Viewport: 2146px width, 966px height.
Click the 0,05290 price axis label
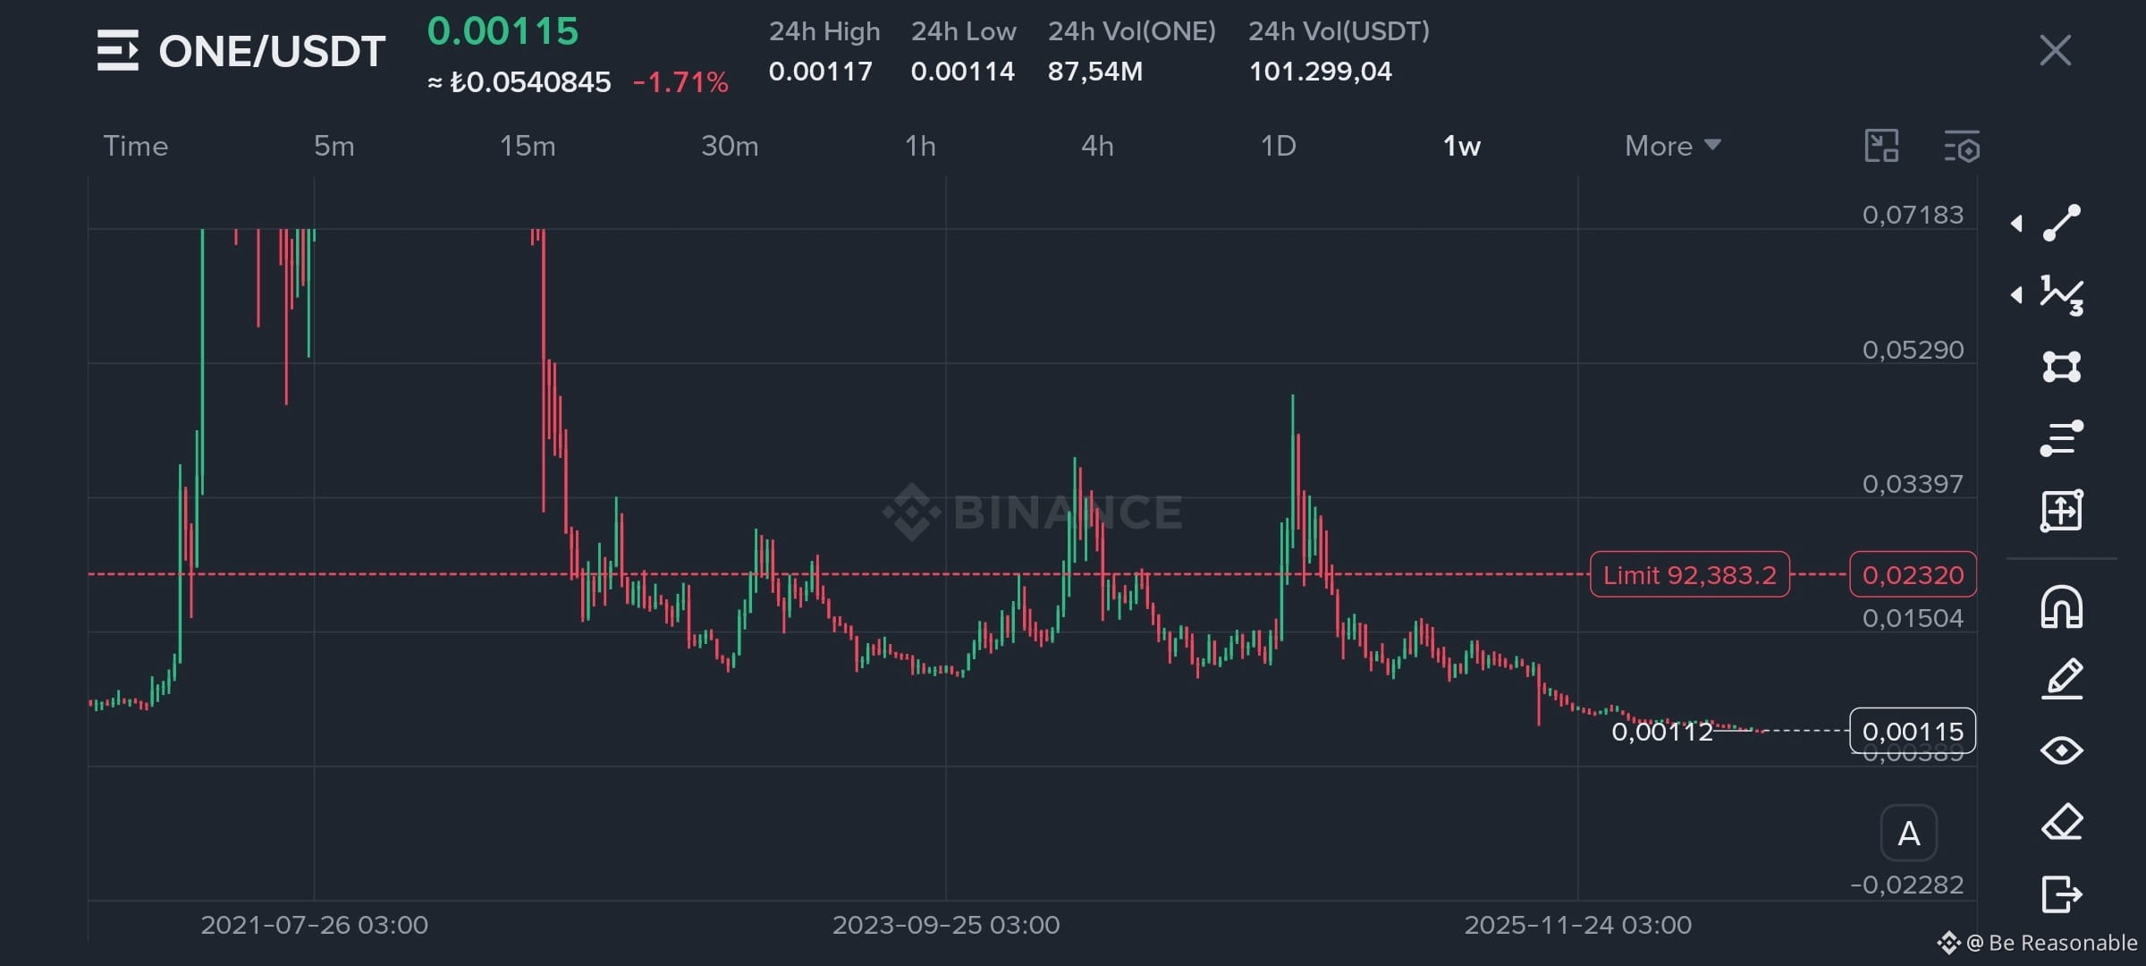[x=1913, y=350]
